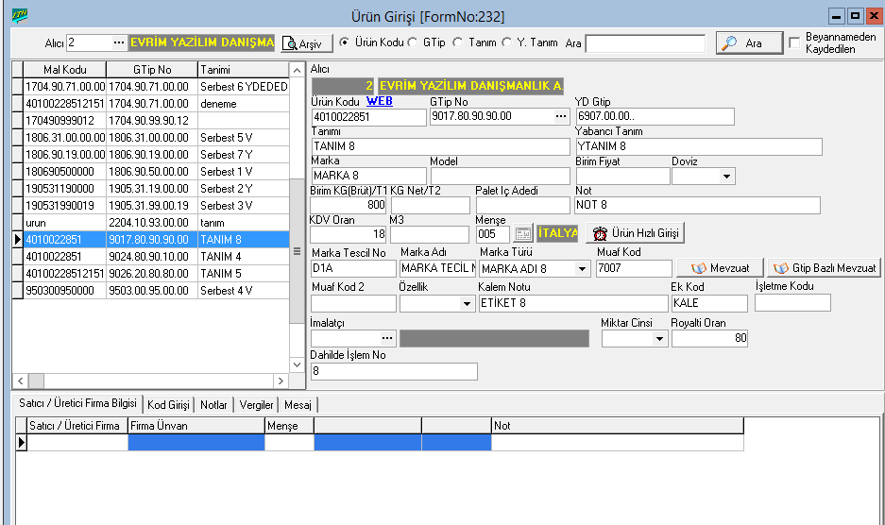The height and width of the screenshot is (525, 885).
Task: Enable Beyannameden Kaydedilen checkbox
Action: 794,42
